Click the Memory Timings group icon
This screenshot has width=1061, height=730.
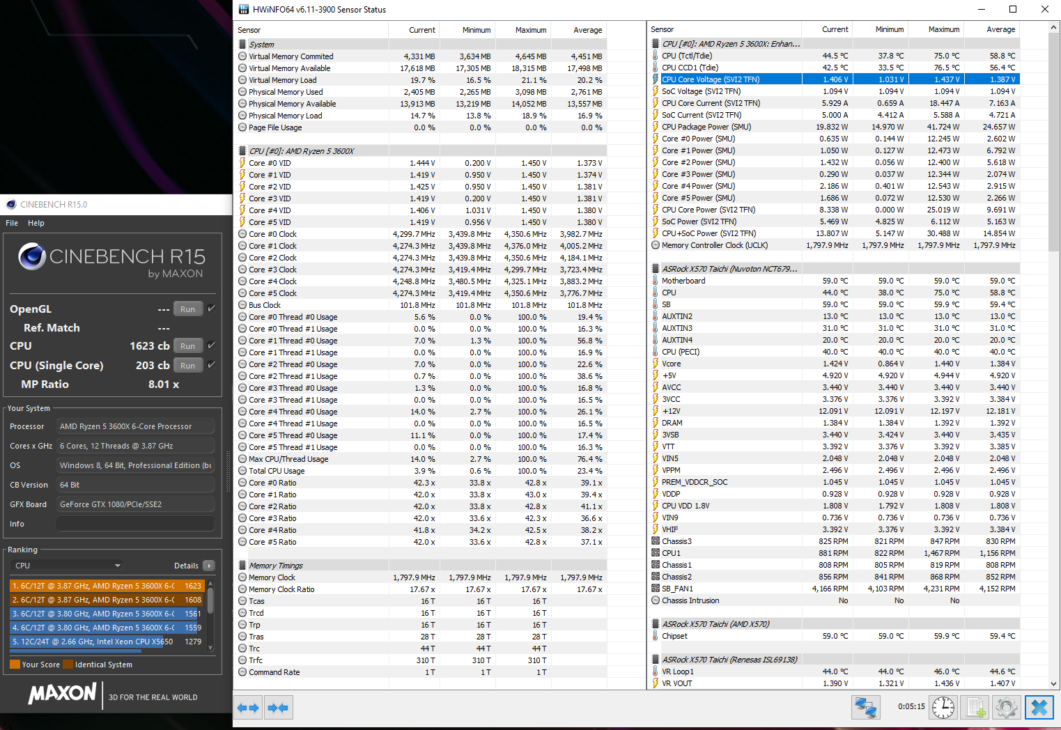242,566
